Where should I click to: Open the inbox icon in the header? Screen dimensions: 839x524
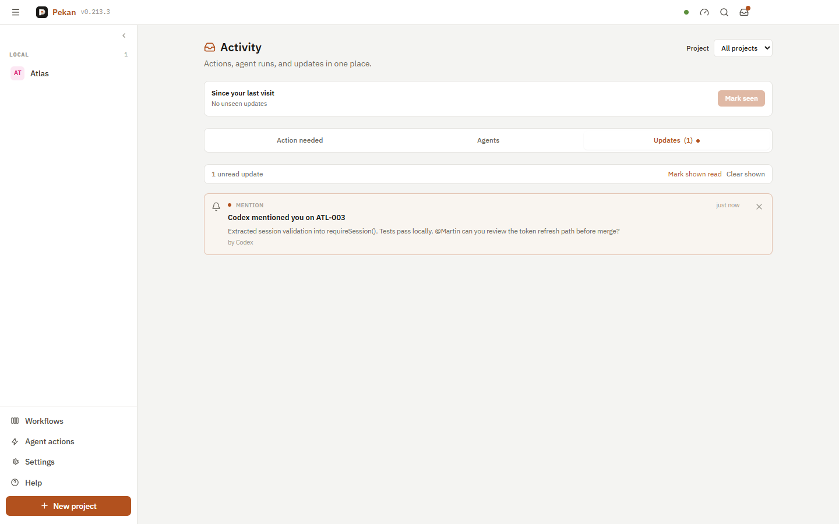click(744, 12)
